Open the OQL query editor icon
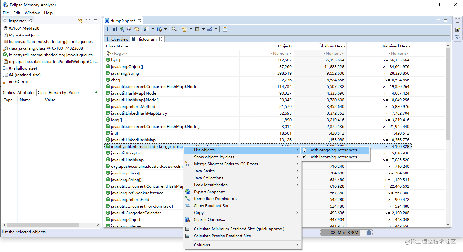Screen dimensions: 463x252 130,29
